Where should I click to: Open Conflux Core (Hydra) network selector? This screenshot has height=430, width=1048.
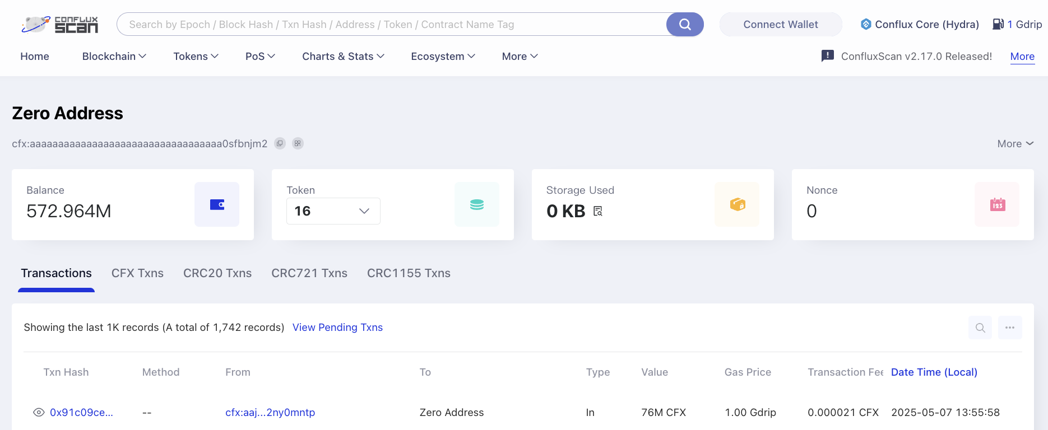click(920, 25)
